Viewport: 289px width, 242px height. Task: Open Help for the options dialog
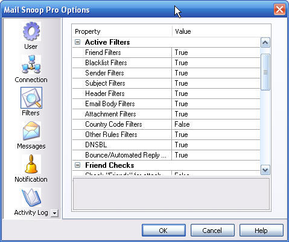pyautogui.click(x=261, y=231)
